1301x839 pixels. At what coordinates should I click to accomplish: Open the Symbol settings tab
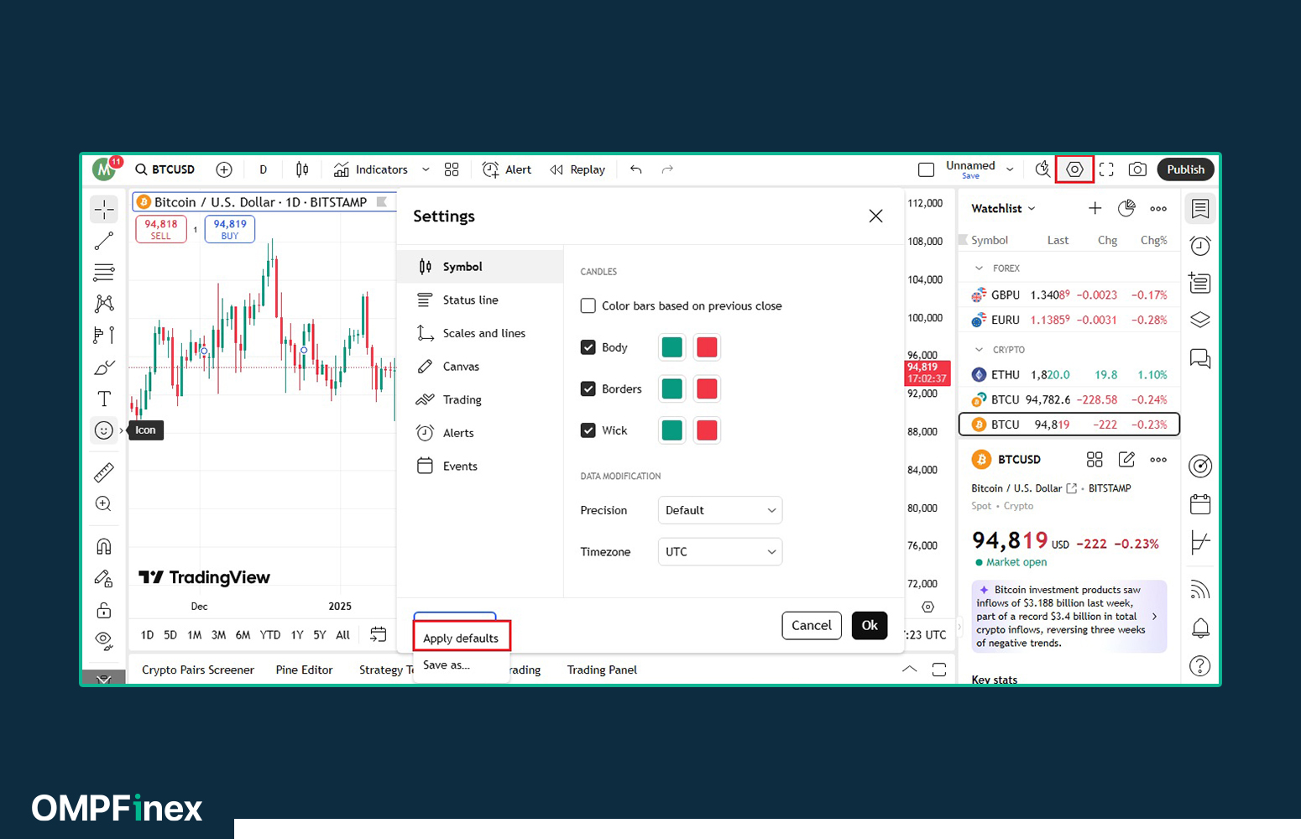pyautogui.click(x=480, y=267)
